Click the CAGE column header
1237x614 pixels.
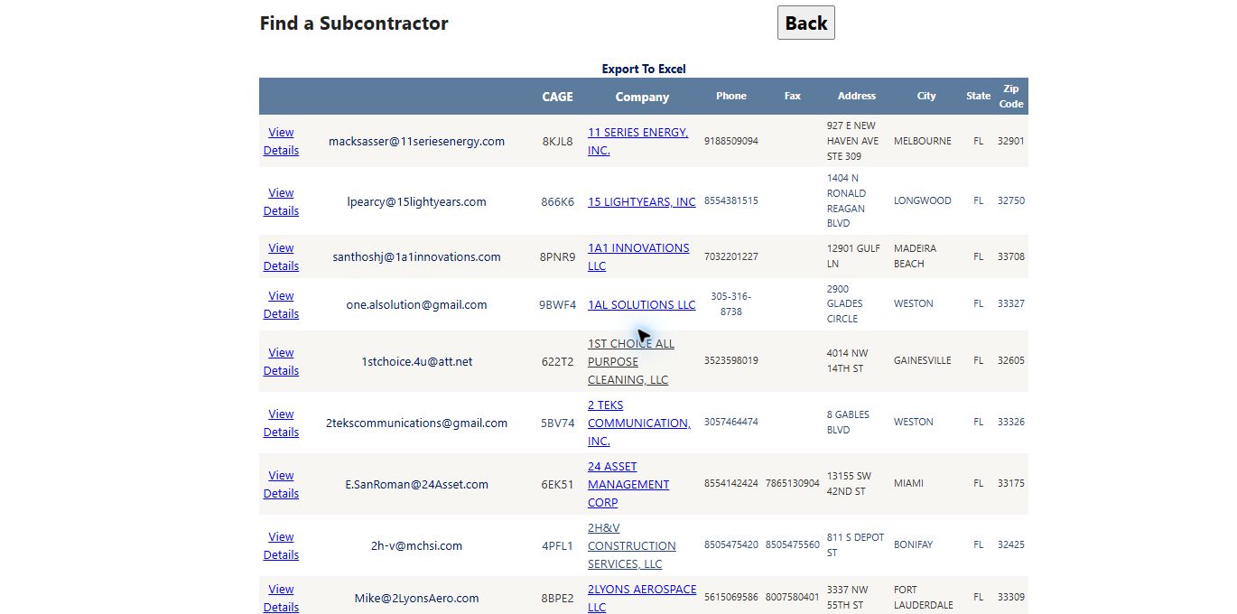pyautogui.click(x=557, y=97)
